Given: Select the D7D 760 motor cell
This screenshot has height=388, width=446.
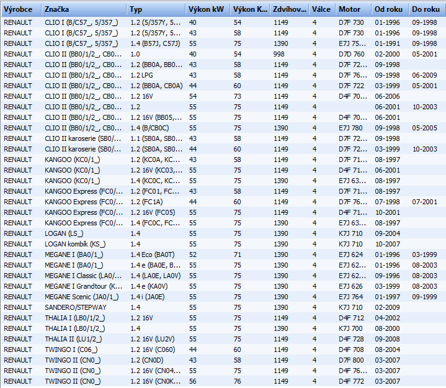Looking at the screenshot, I should (x=351, y=54).
